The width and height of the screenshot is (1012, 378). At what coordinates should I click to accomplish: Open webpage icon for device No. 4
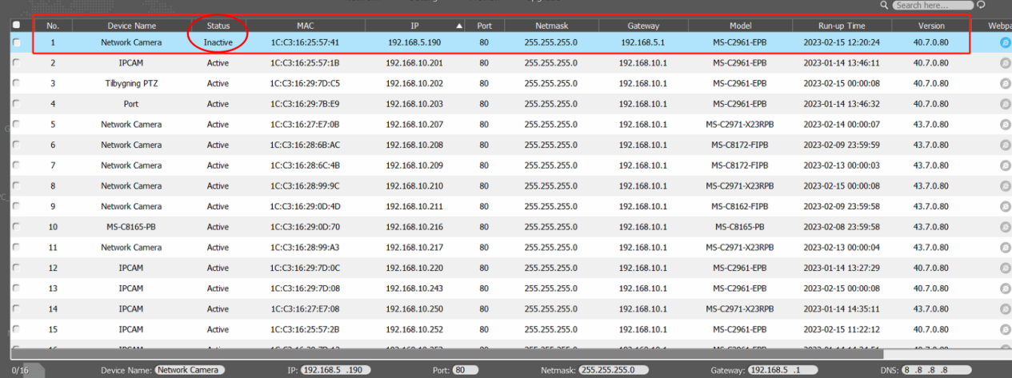(1006, 104)
